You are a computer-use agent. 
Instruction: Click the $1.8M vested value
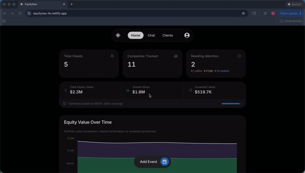[139, 92]
